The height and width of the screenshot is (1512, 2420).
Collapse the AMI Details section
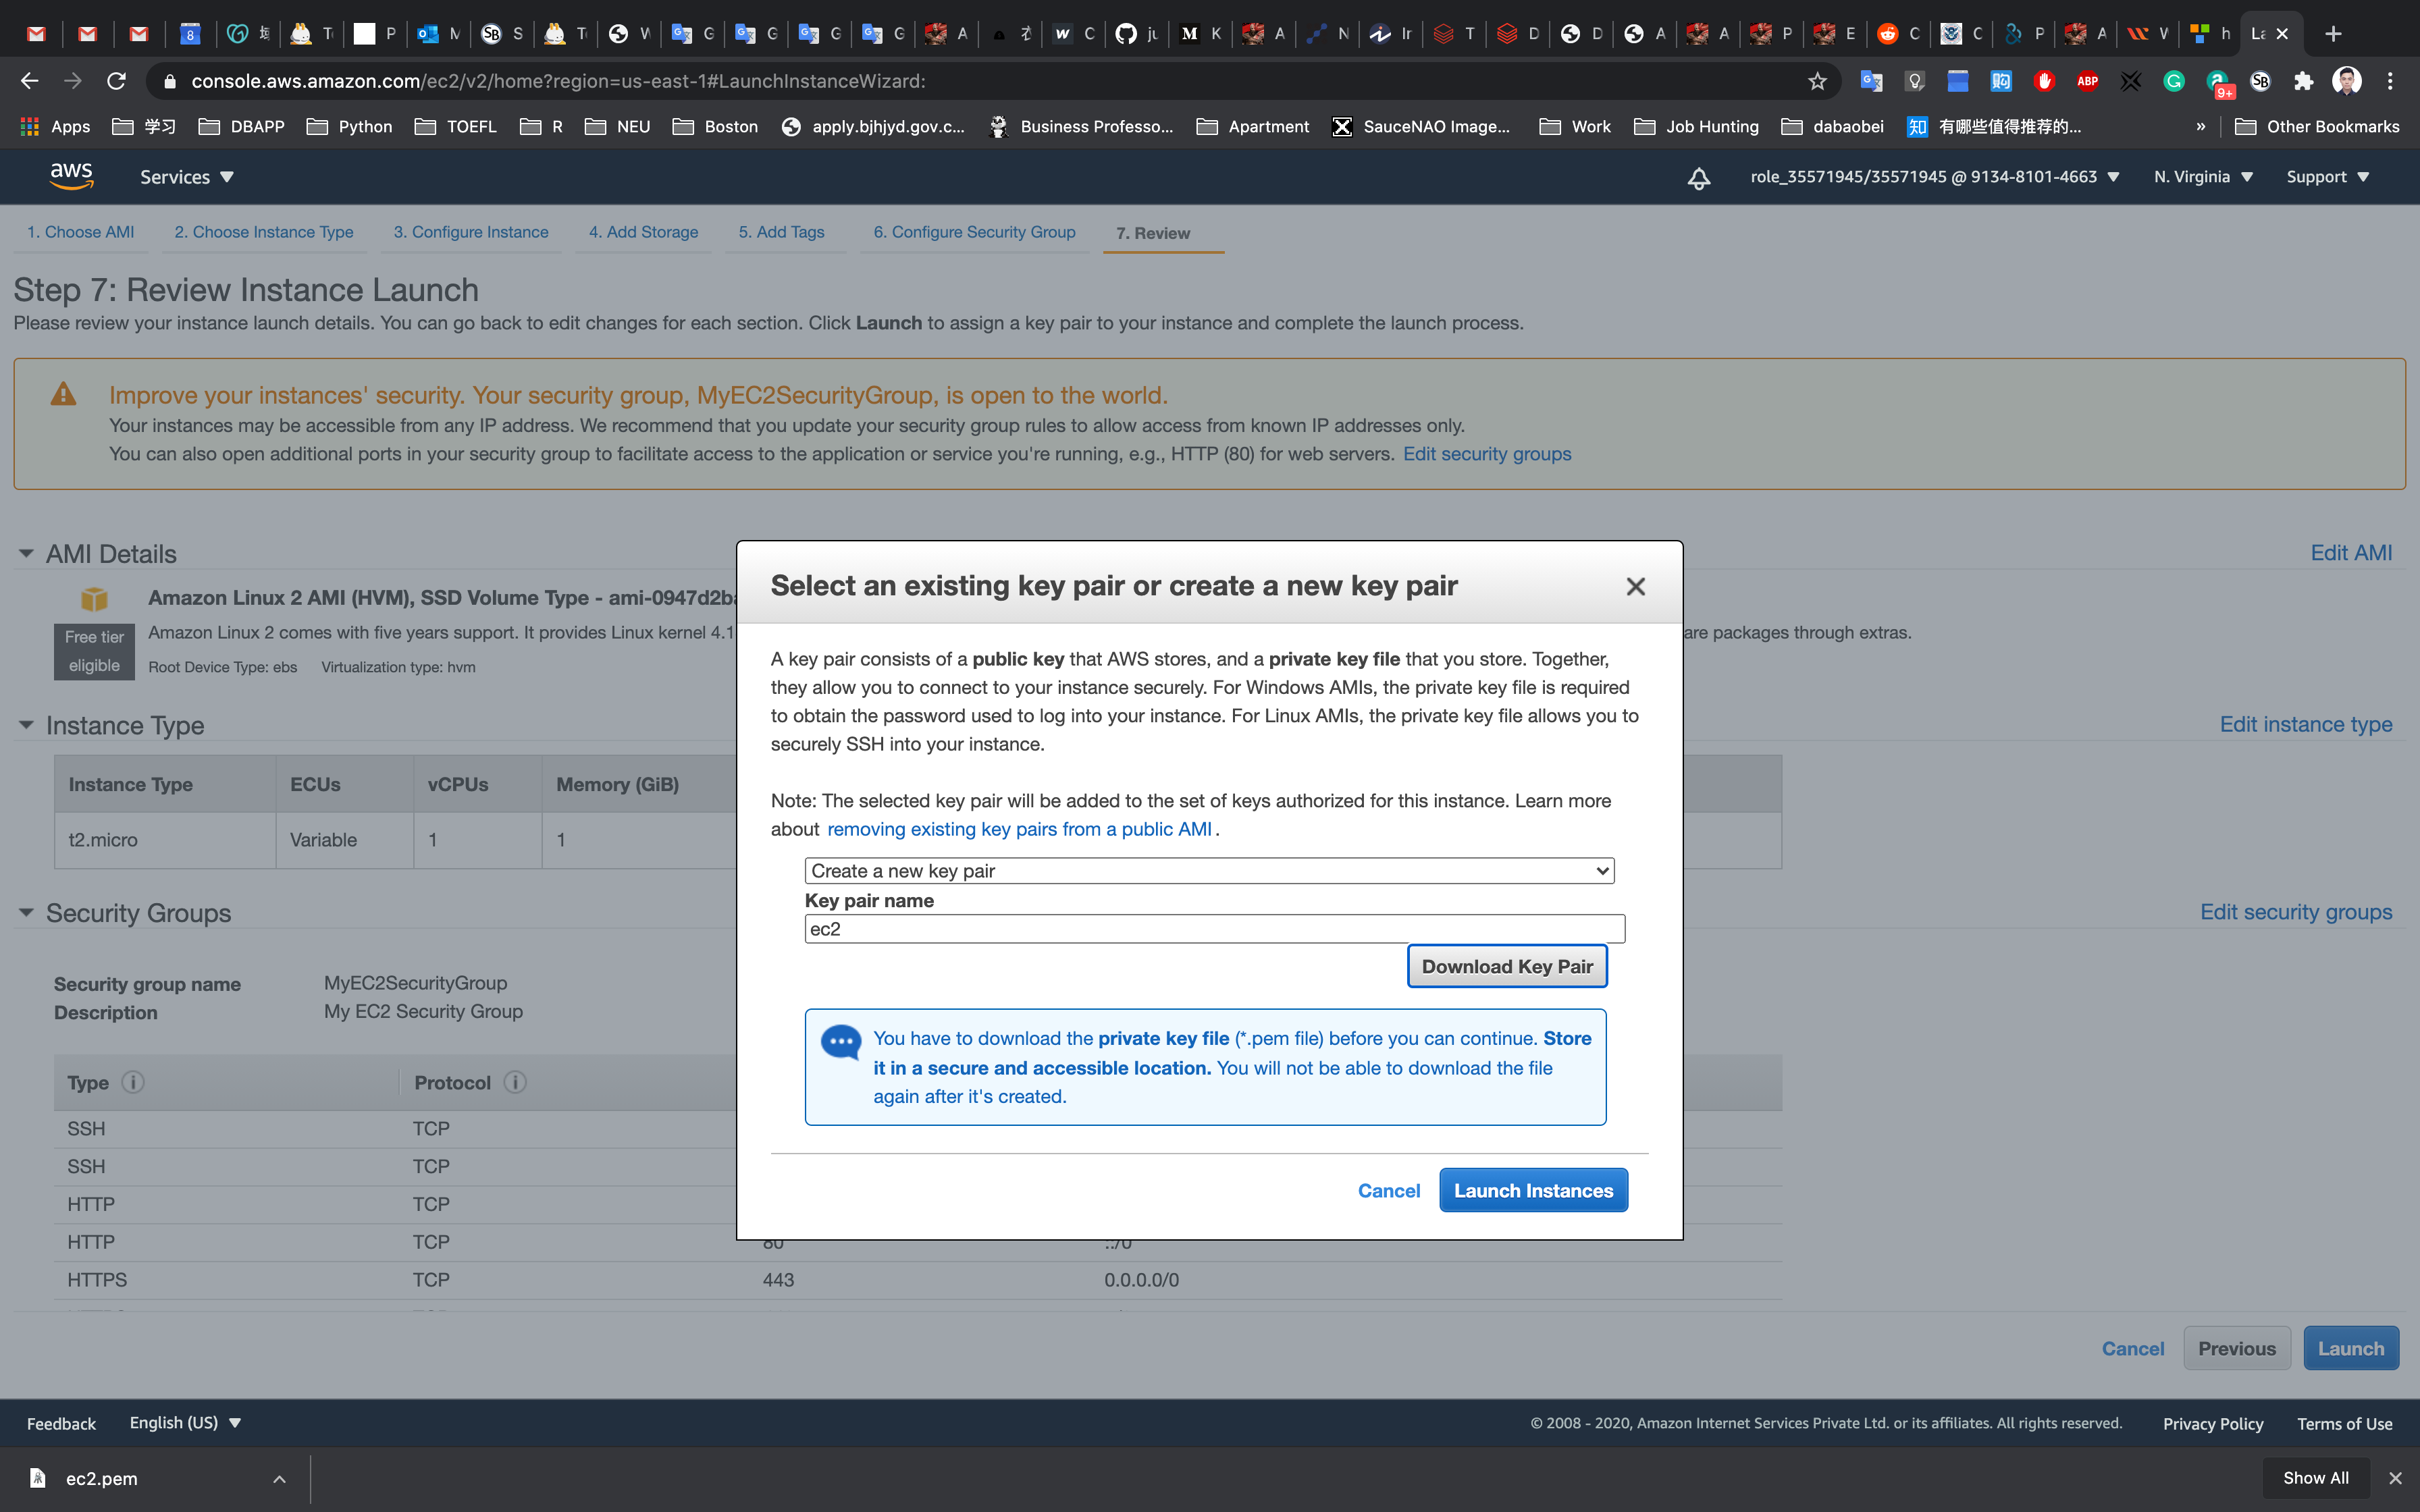click(x=26, y=553)
